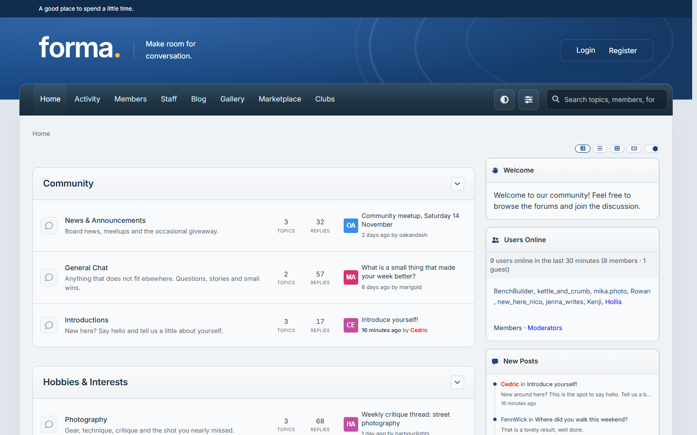Switch to table layout view icon

coord(583,148)
